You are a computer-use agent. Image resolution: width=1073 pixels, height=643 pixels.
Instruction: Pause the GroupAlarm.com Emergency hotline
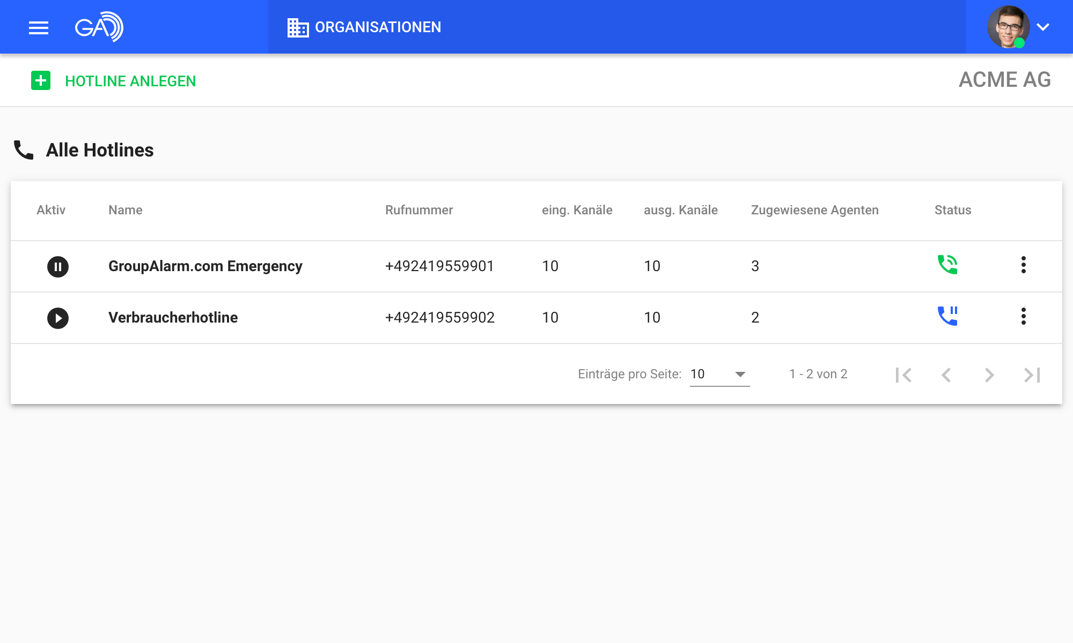click(x=58, y=266)
